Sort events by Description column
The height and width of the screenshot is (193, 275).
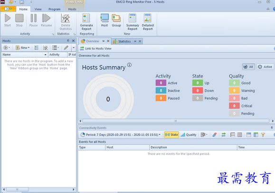(x=193, y=147)
